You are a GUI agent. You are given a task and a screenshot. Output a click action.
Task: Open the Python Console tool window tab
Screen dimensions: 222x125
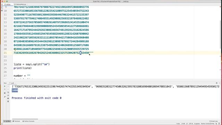coord(28,121)
